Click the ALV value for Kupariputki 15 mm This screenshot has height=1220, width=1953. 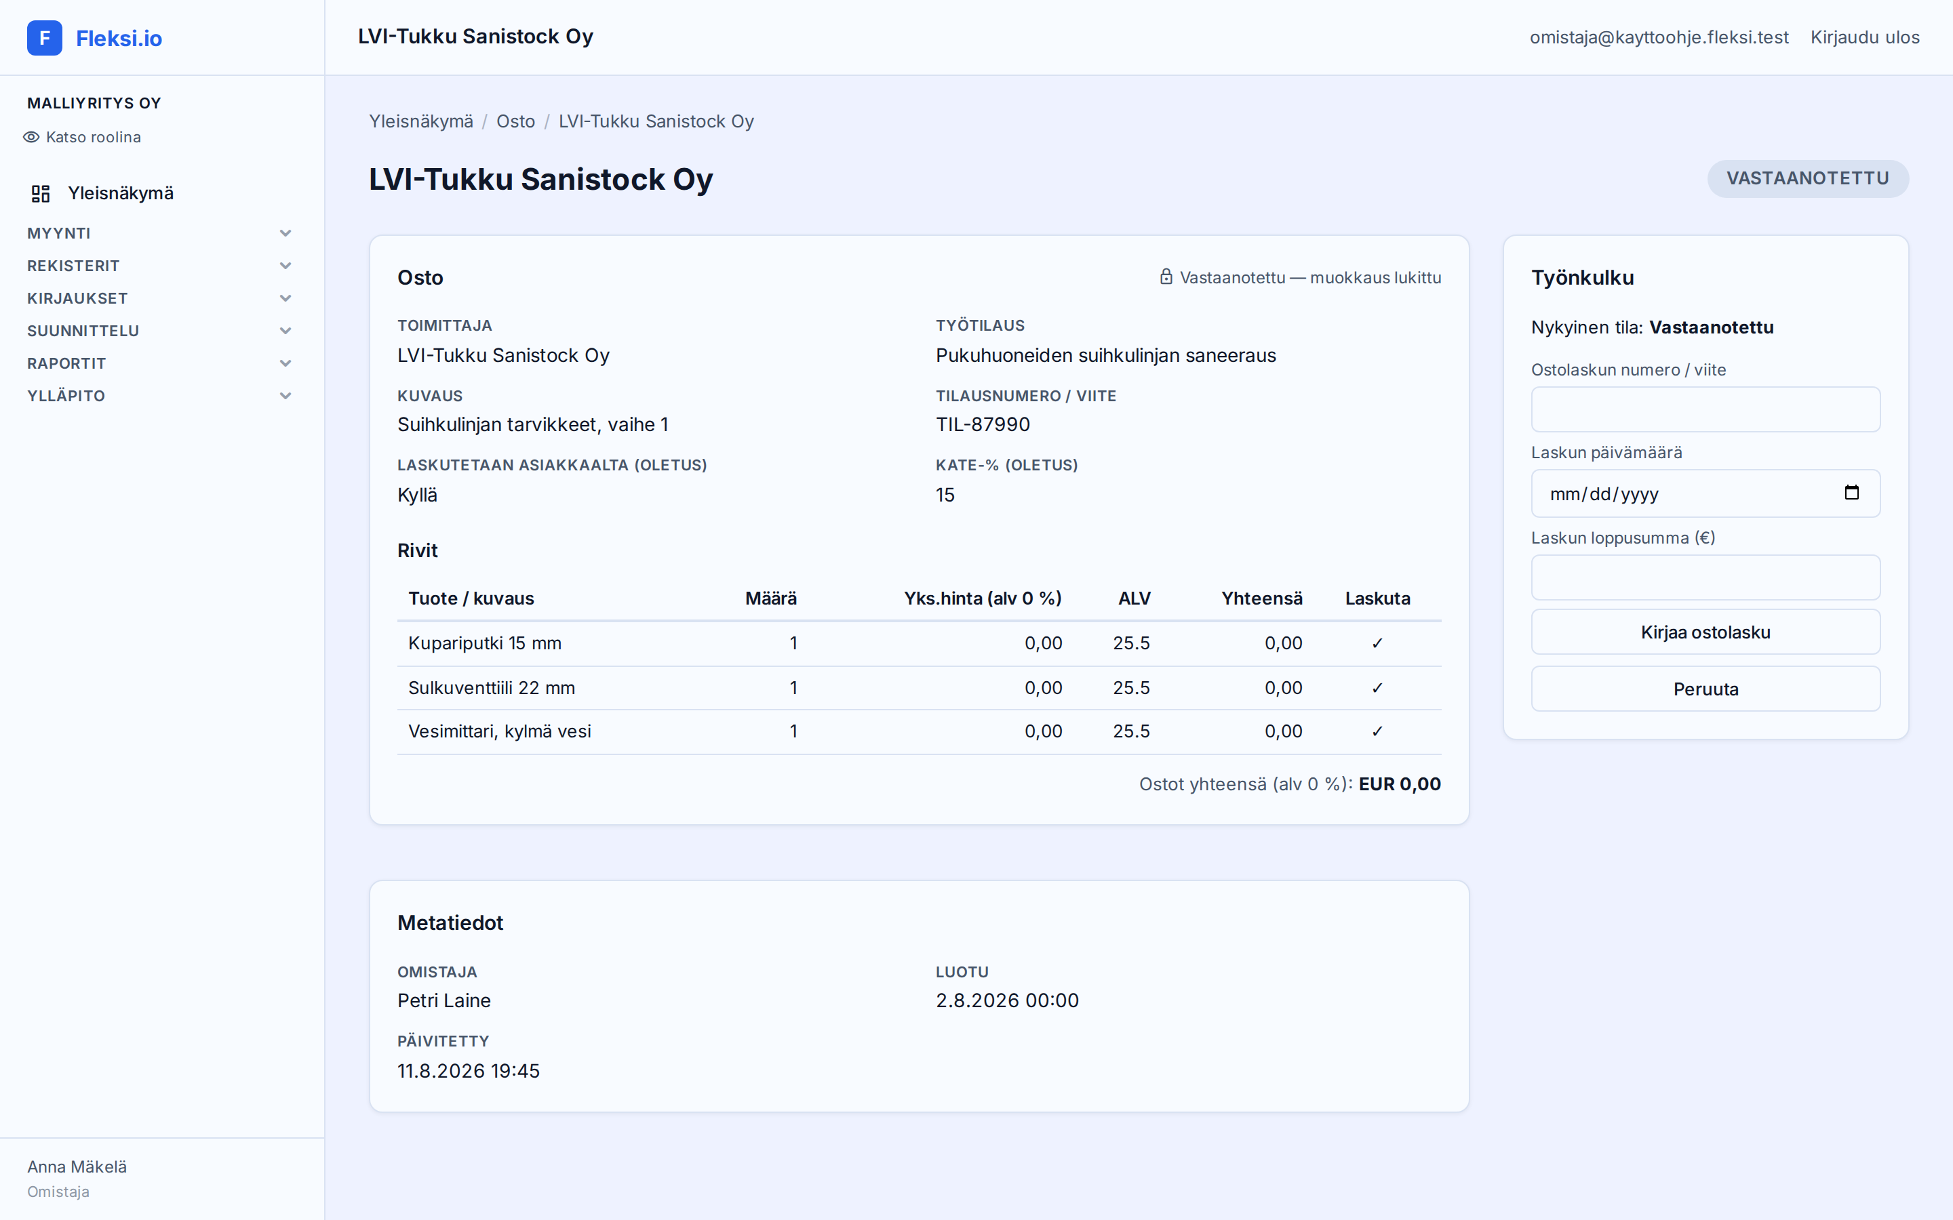click(x=1131, y=643)
